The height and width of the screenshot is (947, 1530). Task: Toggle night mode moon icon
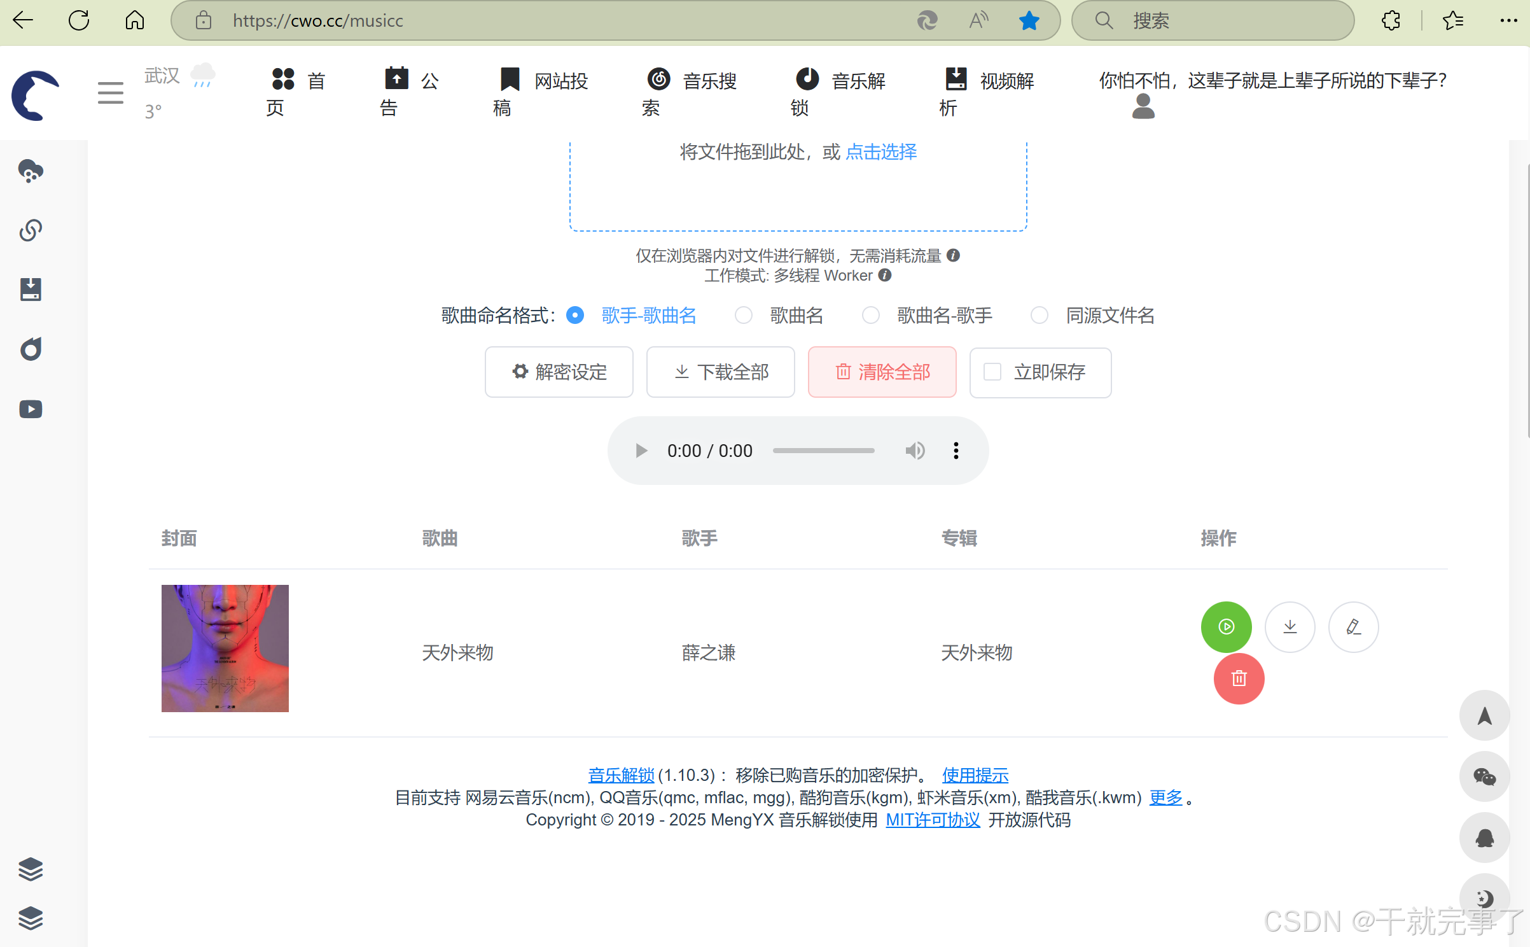pyautogui.click(x=1484, y=897)
